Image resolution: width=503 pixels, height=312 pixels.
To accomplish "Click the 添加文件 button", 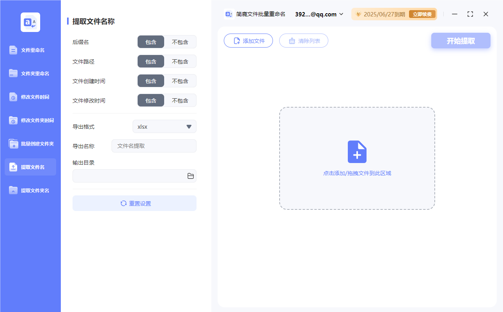I will 248,41.
